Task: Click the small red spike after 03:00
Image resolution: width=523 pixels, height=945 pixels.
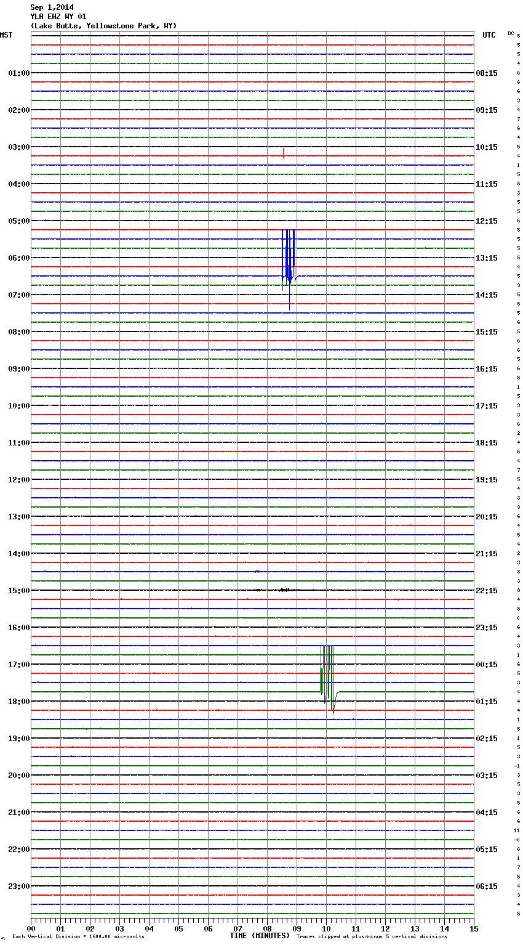Action: 283,153
